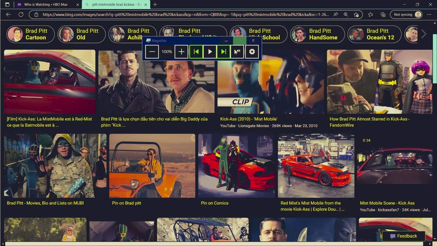Image resolution: width=437 pixels, height=246 pixels.
Task: Click Magnifier play reading button
Action: pyautogui.click(x=210, y=52)
